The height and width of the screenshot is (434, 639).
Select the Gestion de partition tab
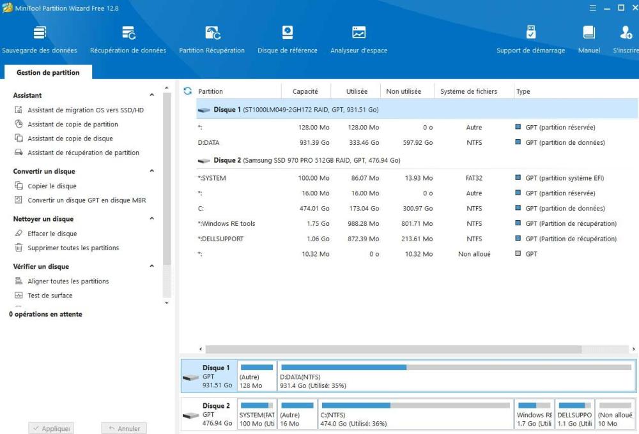coord(48,73)
